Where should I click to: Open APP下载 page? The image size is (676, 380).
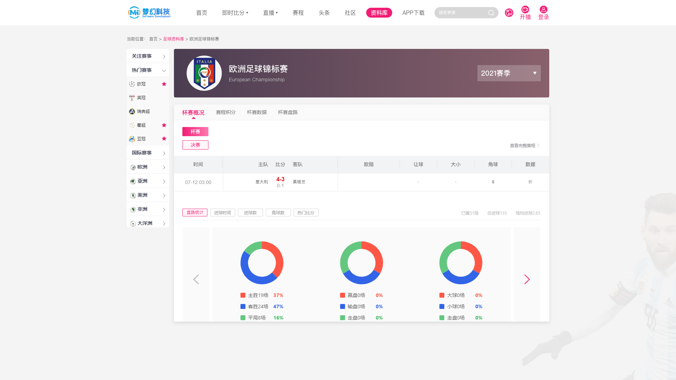[x=413, y=13]
